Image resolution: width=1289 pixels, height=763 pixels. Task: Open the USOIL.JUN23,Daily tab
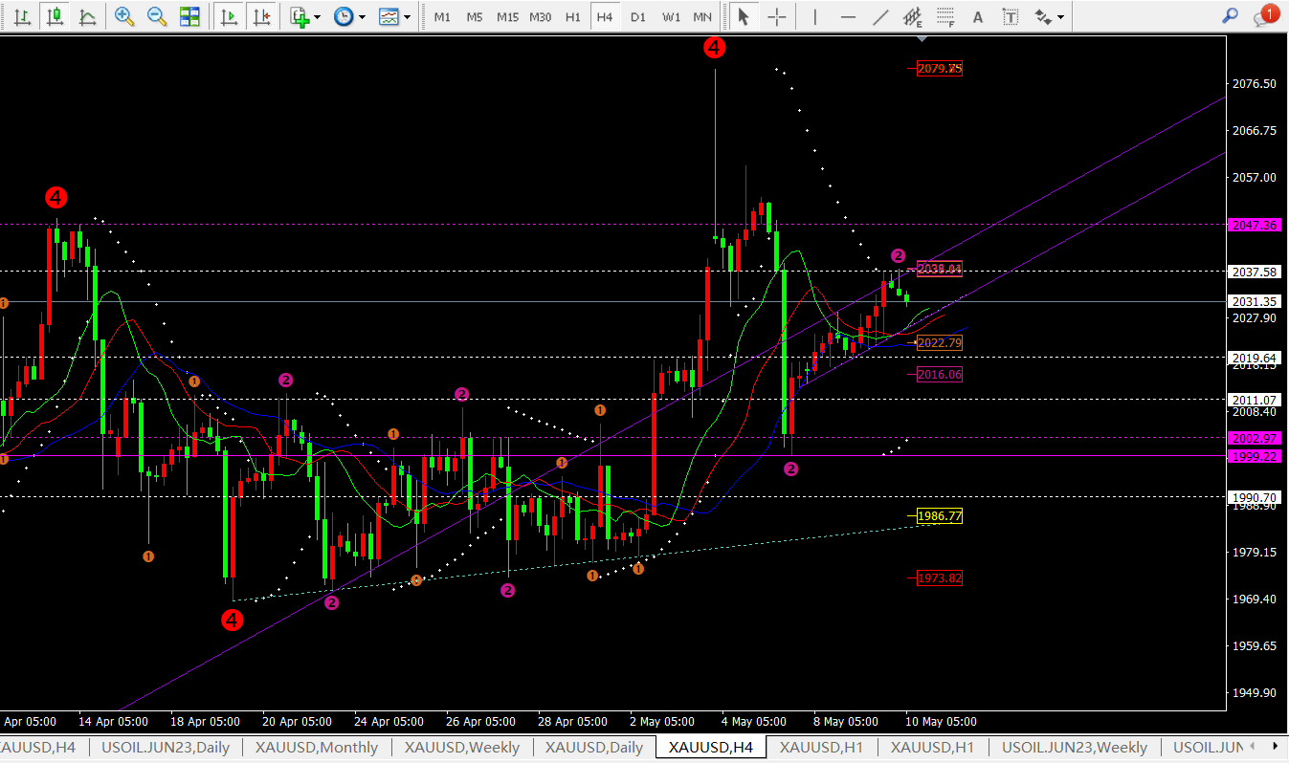[166, 748]
